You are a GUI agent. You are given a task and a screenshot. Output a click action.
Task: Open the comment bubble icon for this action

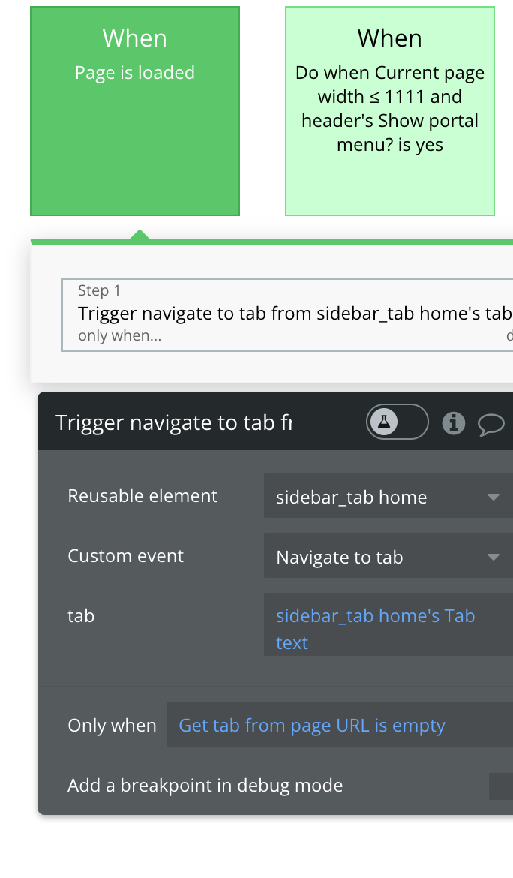pos(490,424)
